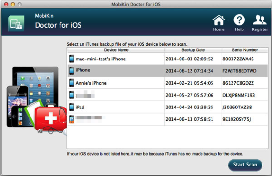
Task: Click device icon in the selected iPhone row
Action: point(71,71)
